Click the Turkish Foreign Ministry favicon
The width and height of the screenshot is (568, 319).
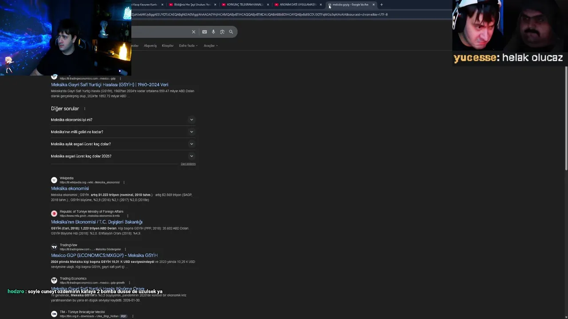click(54, 214)
